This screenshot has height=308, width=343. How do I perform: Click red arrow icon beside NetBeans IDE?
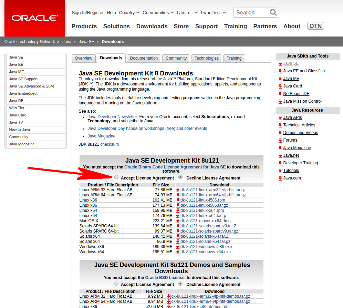[280, 94]
